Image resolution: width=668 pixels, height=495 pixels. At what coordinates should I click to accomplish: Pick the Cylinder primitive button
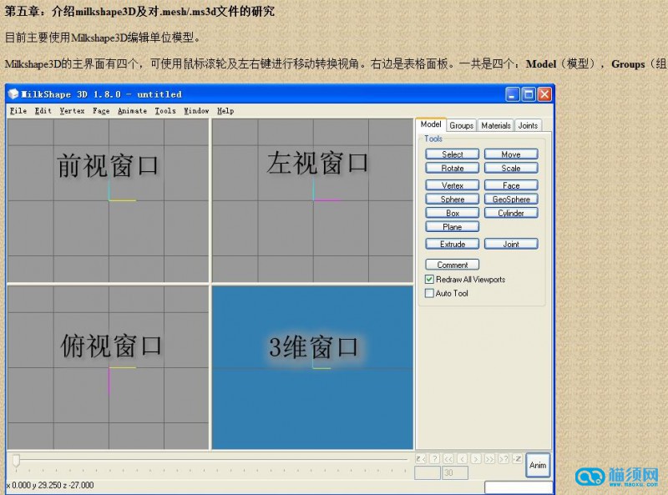[x=511, y=213]
